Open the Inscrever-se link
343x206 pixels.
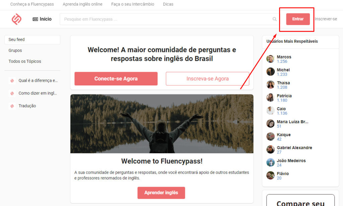pyautogui.click(x=326, y=19)
